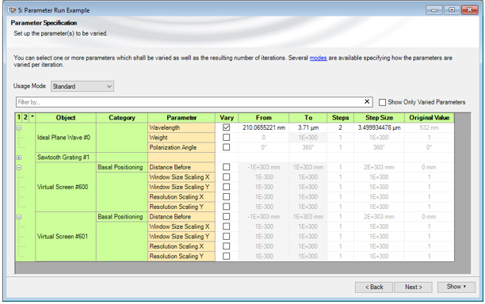Select Wavelength To value 3.71 µm

[308, 127]
